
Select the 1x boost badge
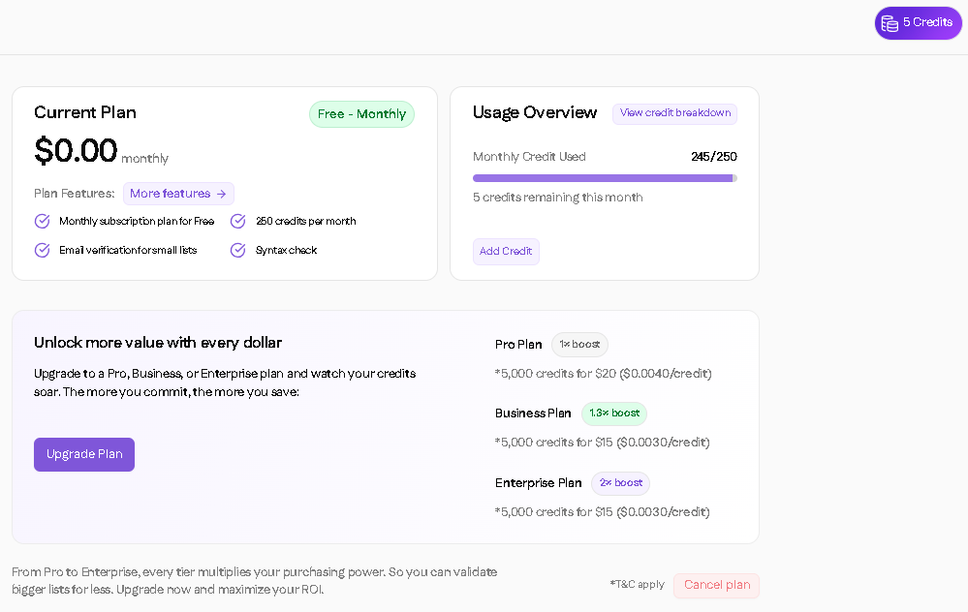pyautogui.click(x=579, y=345)
